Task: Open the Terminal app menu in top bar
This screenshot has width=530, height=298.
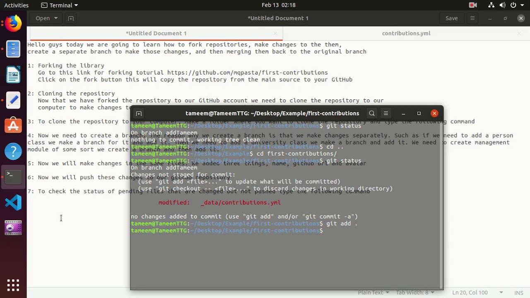Action: pos(60,5)
